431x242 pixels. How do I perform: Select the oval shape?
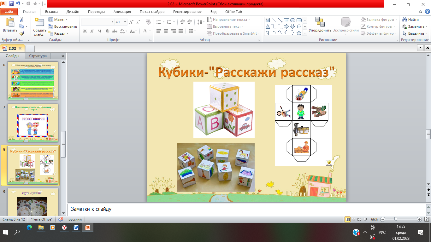point(292,20)
